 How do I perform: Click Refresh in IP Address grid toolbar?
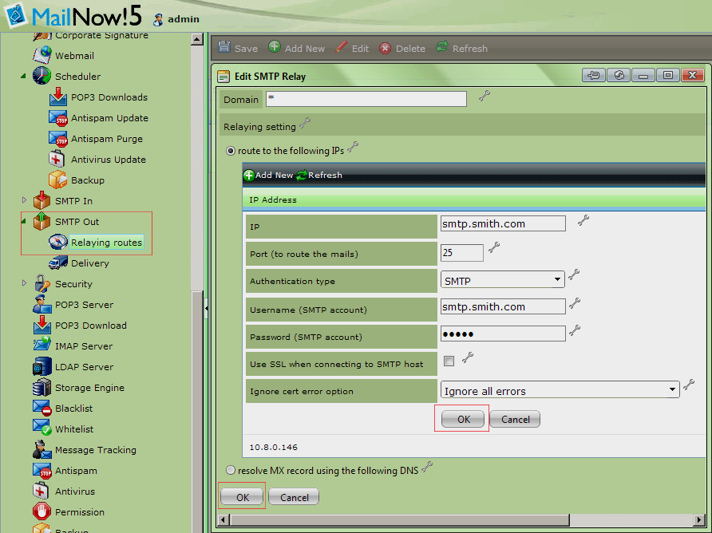tap(318, 175)
